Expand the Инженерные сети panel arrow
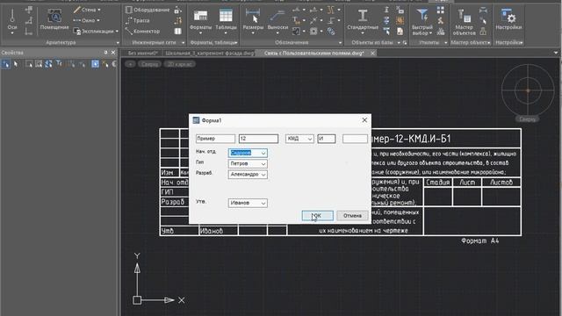 pos(184,43)
